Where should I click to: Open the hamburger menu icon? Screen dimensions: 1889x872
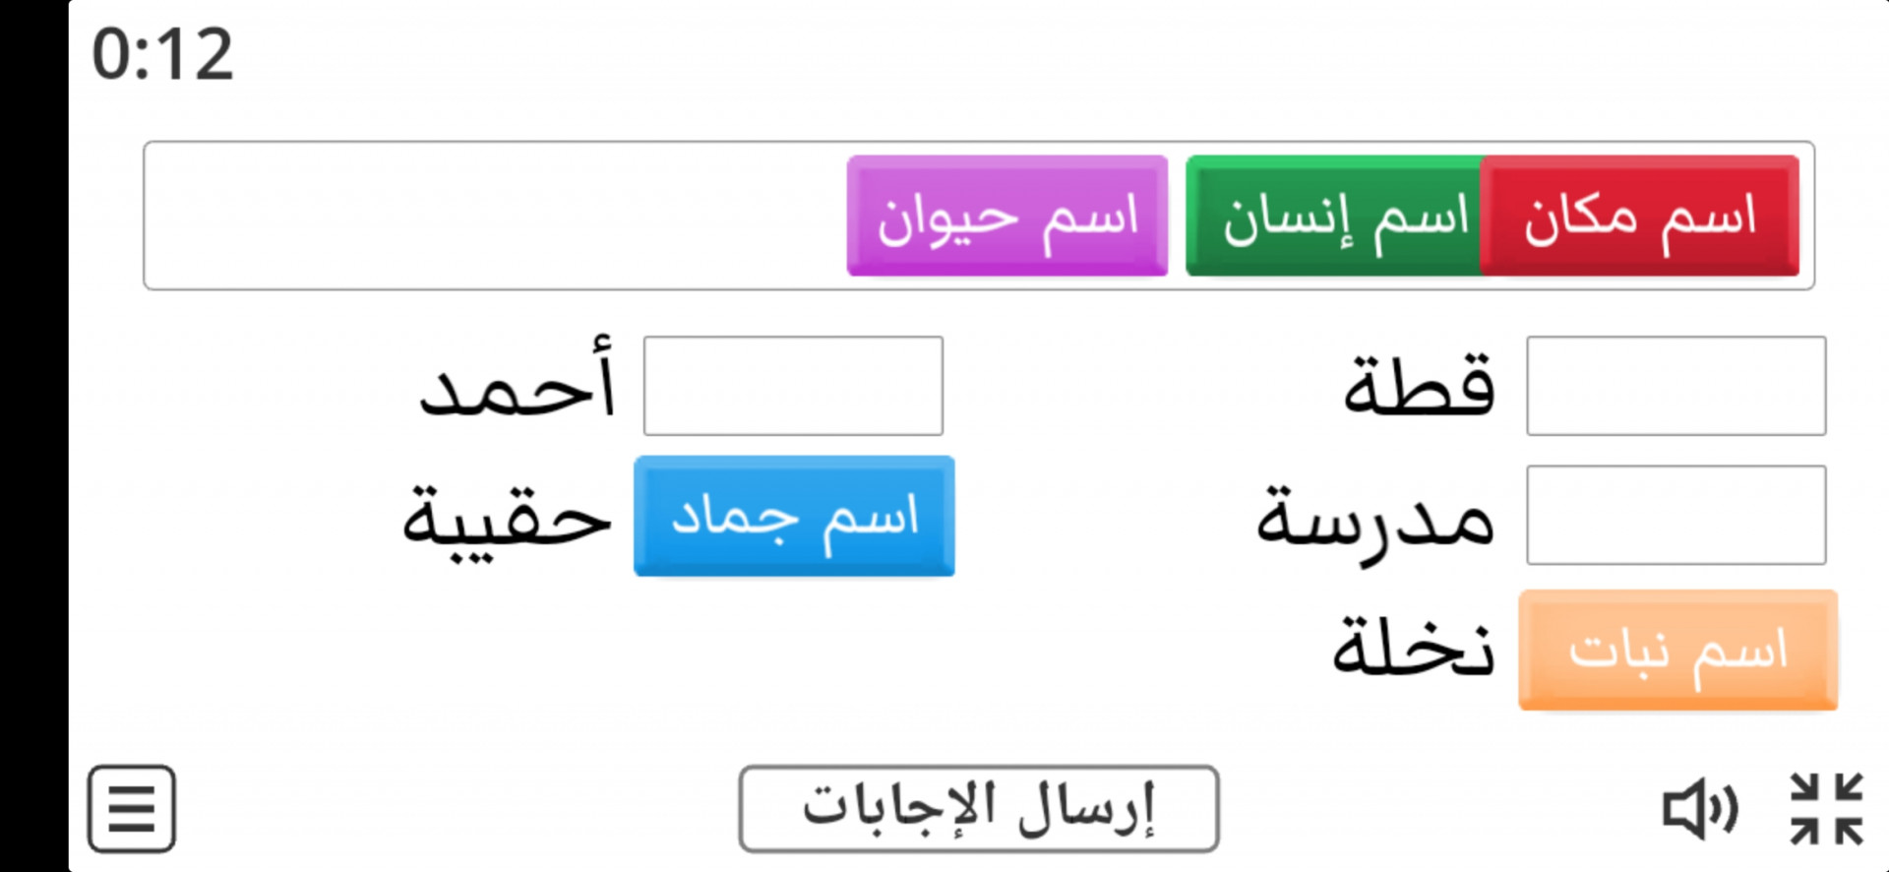131,808
